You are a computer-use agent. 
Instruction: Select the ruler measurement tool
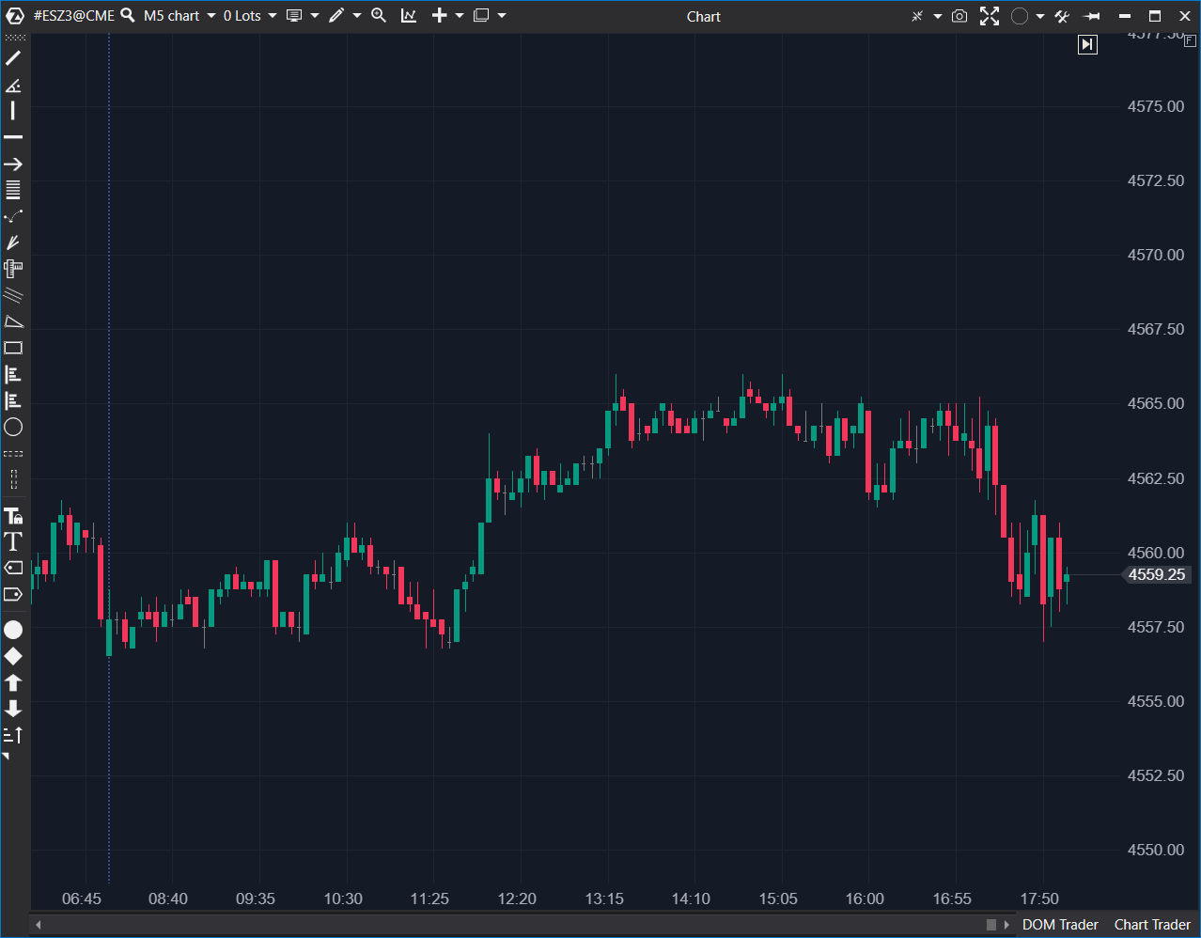click(13, 269)
